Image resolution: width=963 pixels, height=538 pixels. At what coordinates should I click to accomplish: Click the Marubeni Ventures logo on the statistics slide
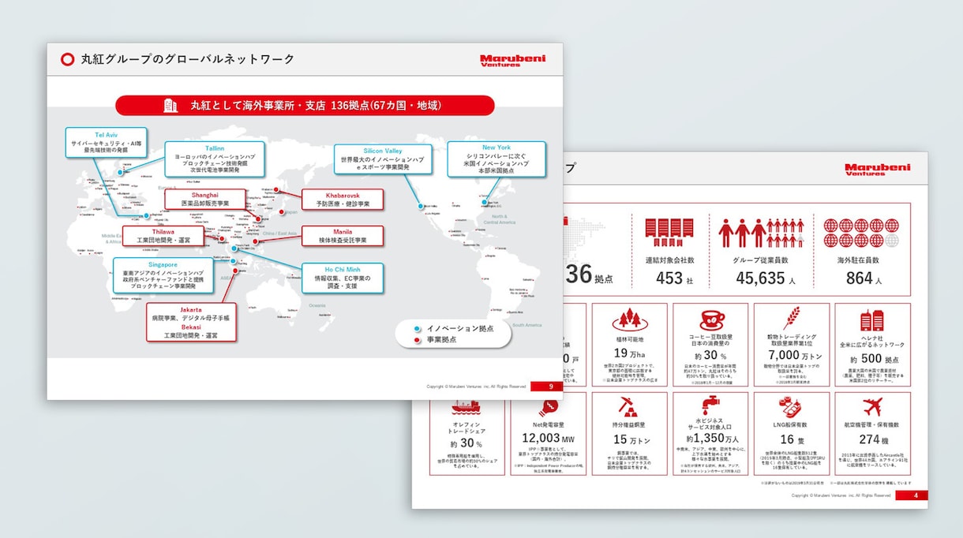tap(877, 170)
